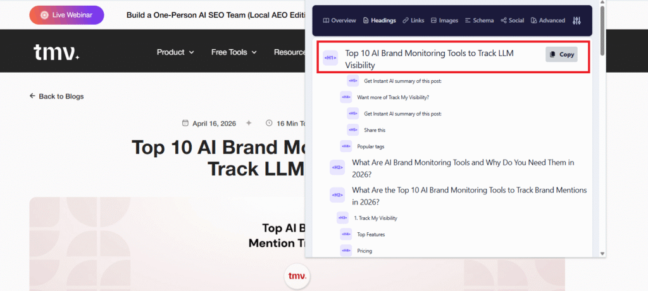Image resolution: width=648 pixels, height=291 pixels.
Task: Open the Images tab
Action: [x=444, y=20]
